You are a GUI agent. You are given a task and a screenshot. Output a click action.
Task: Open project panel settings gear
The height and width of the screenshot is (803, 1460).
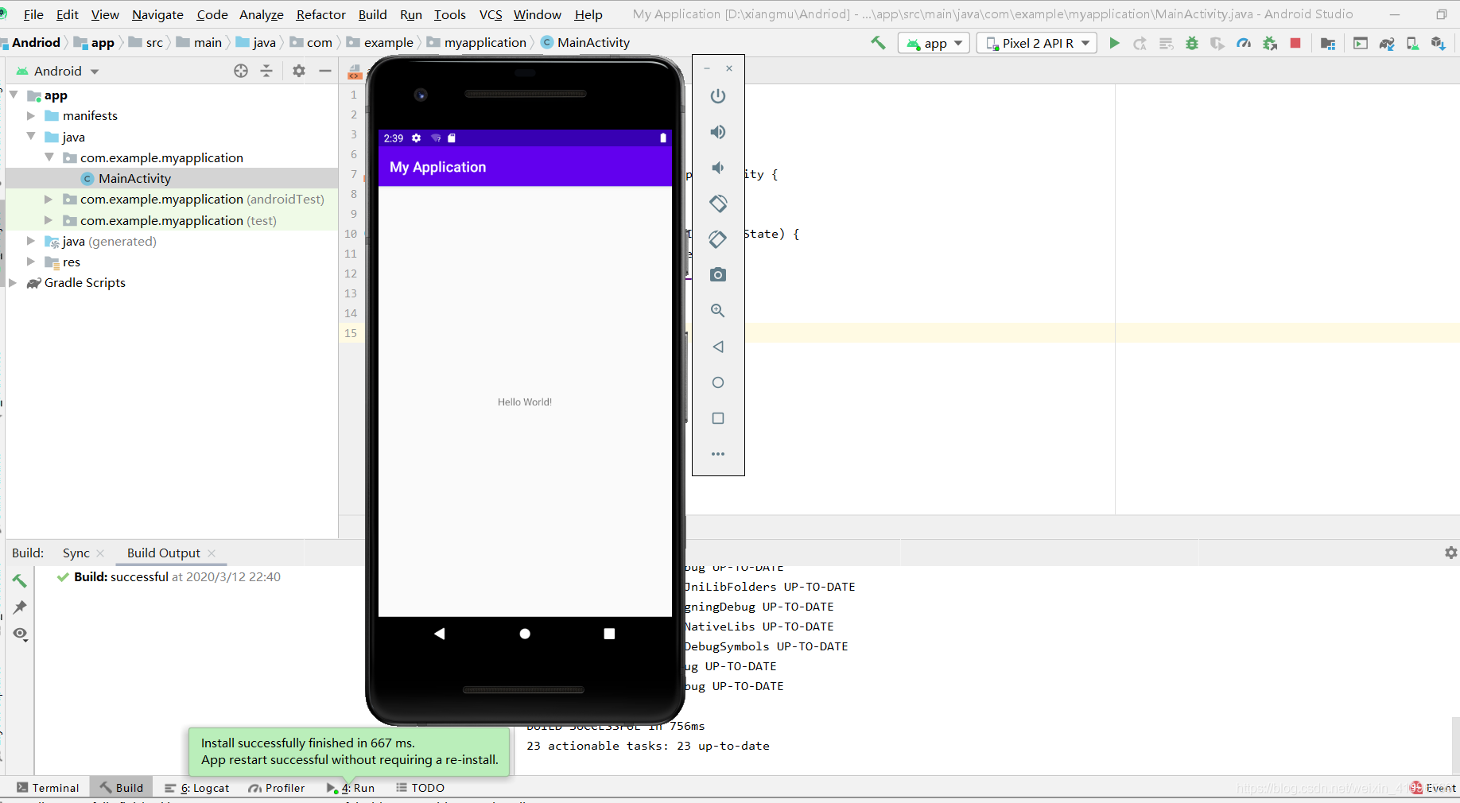click(x=299, y=71)
